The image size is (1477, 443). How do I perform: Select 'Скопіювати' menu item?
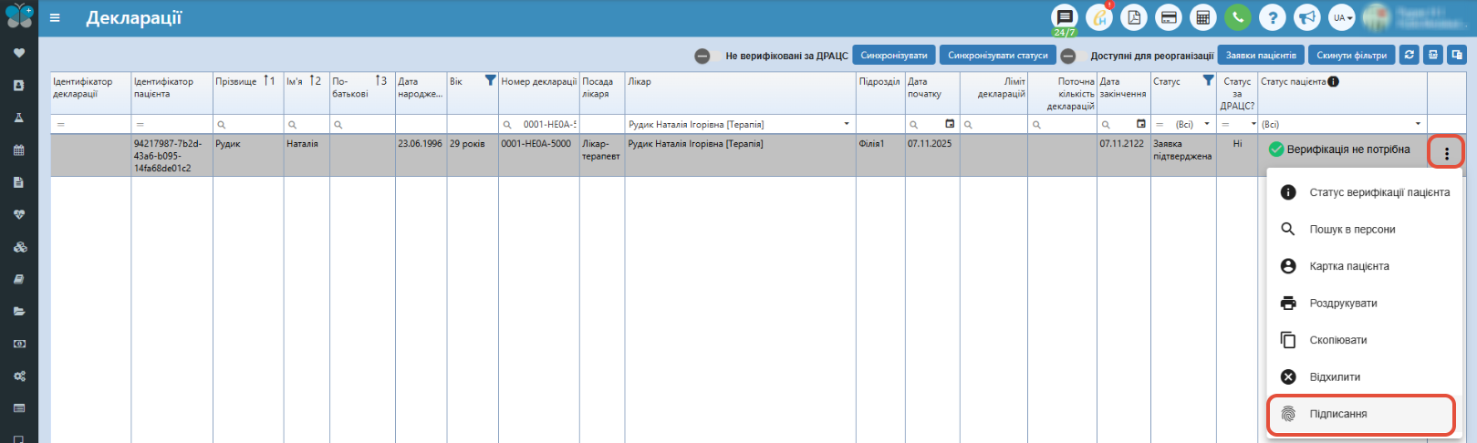(x=1366, y=340)
